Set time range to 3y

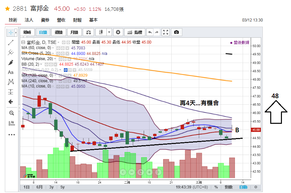pyautogui.click(x=51, y=187)
